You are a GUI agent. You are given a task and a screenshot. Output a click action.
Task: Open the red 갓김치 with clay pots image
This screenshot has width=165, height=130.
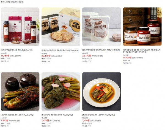[20, 92]
